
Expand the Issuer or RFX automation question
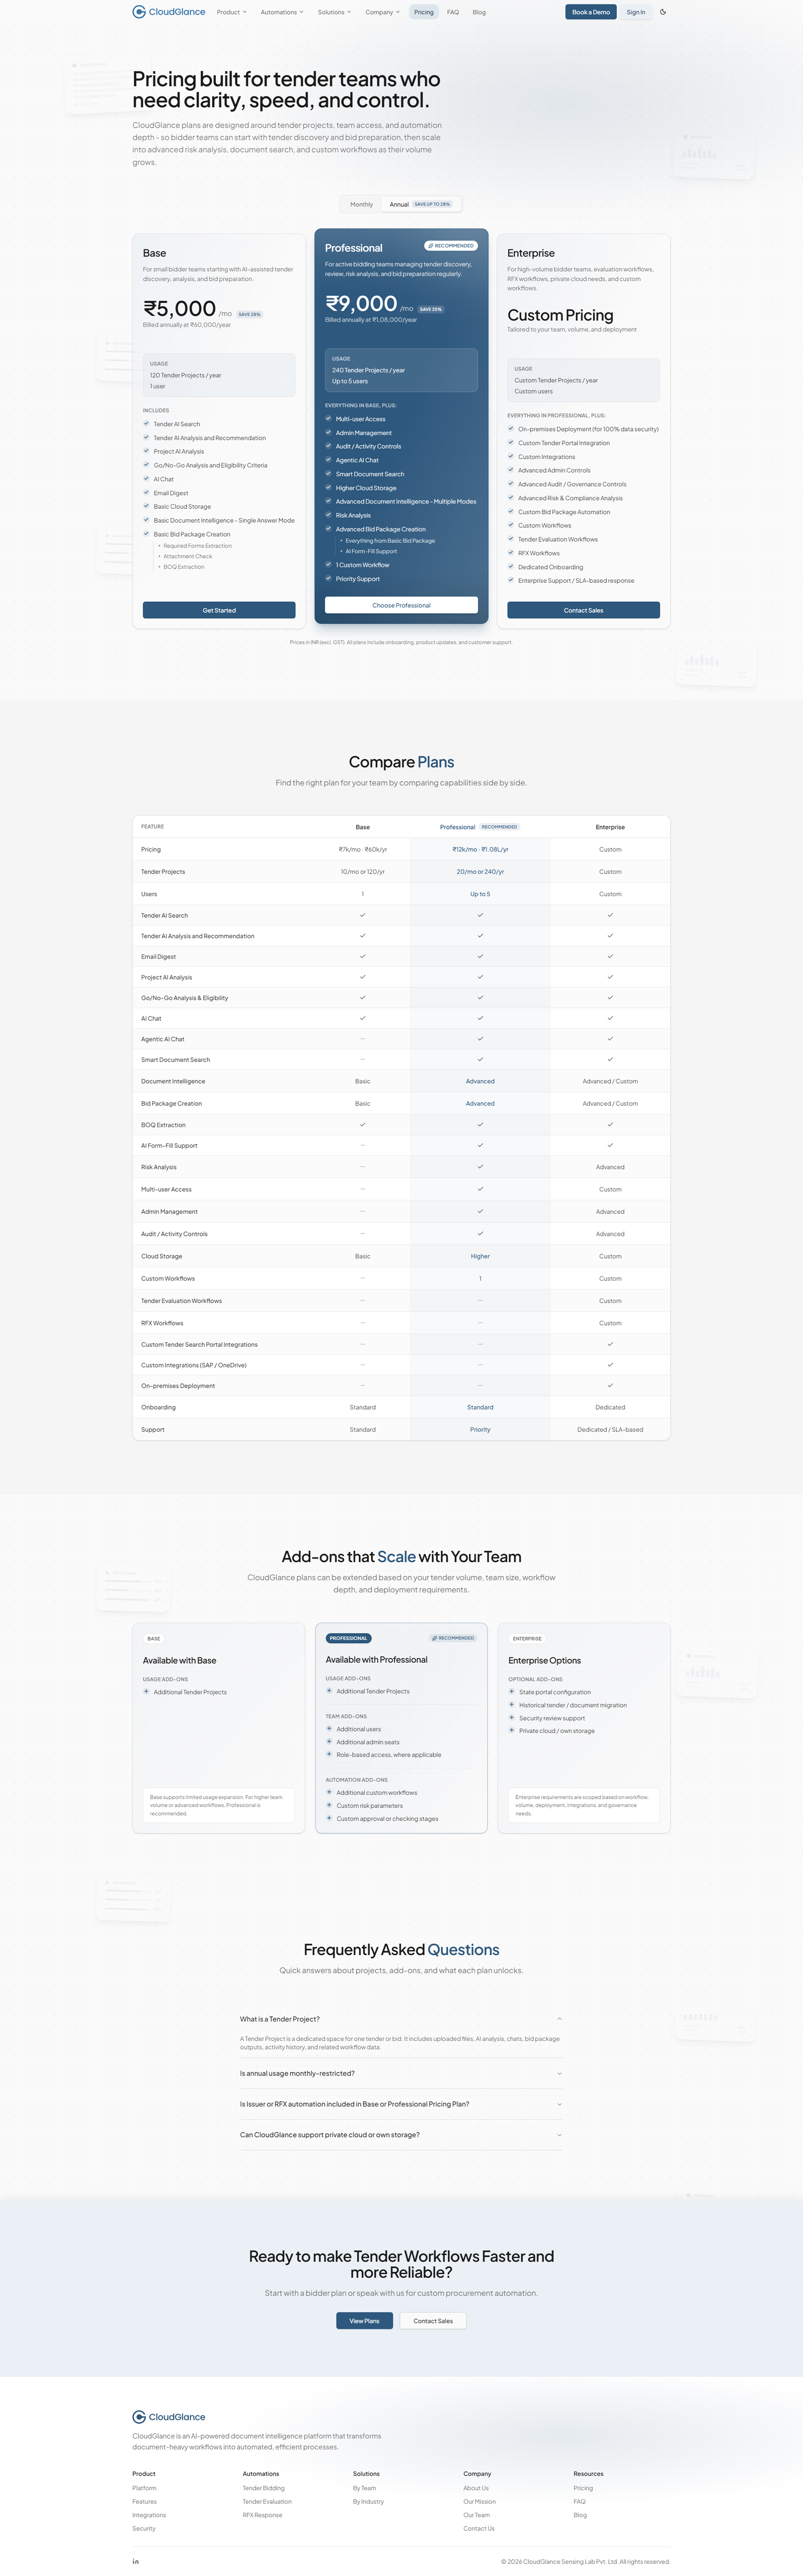coord(401,2104)
